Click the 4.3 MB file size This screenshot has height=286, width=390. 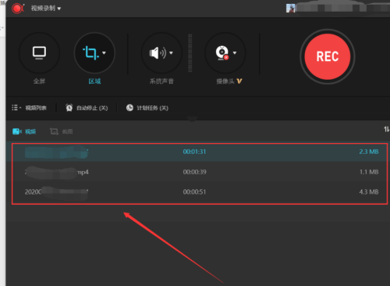tap(369, 192)
